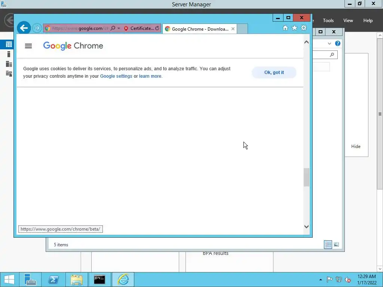The width and height of the screenshot is (383, 287).
Task: Click the refresh icon in address bar
Action: click(157, 28)
